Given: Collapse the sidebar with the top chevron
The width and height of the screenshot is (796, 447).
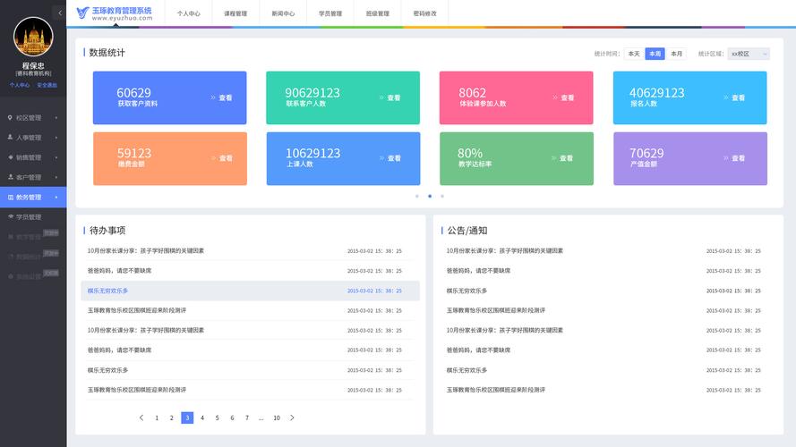Looking at the screenshot, I should (59, 13).
